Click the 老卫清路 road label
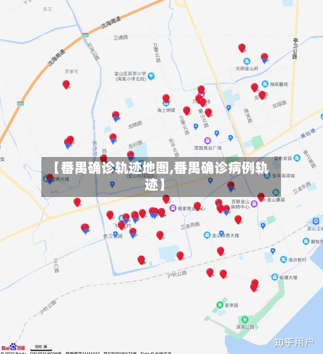323x354 pixels. click(113, 236)
